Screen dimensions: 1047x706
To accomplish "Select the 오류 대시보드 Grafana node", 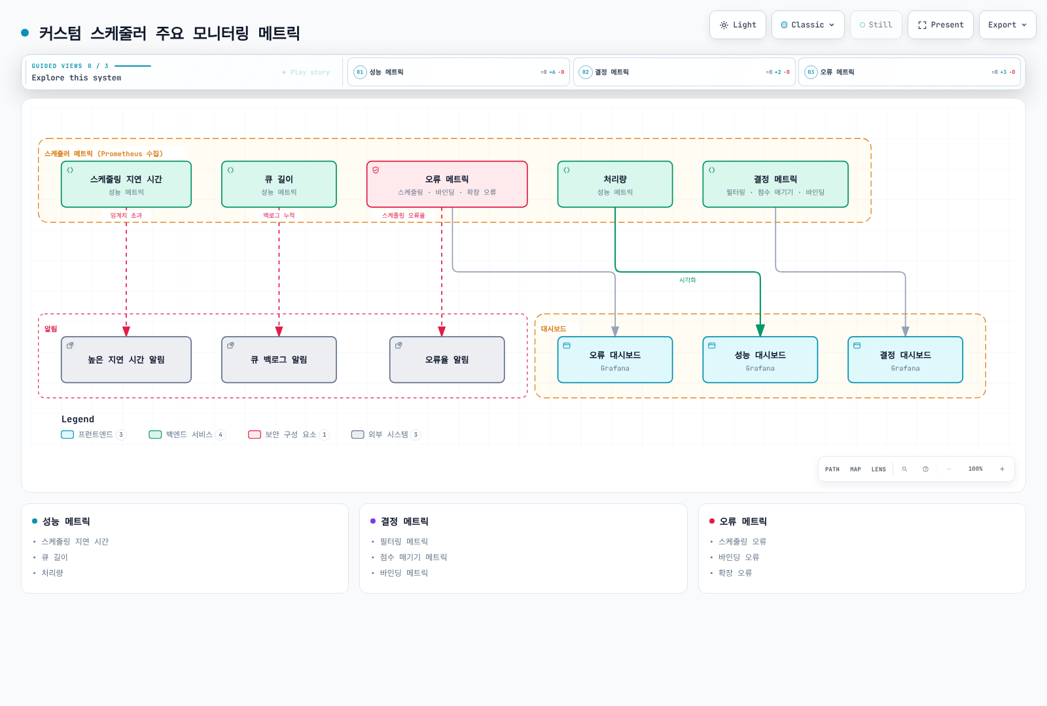I will [x=615, y=360].
